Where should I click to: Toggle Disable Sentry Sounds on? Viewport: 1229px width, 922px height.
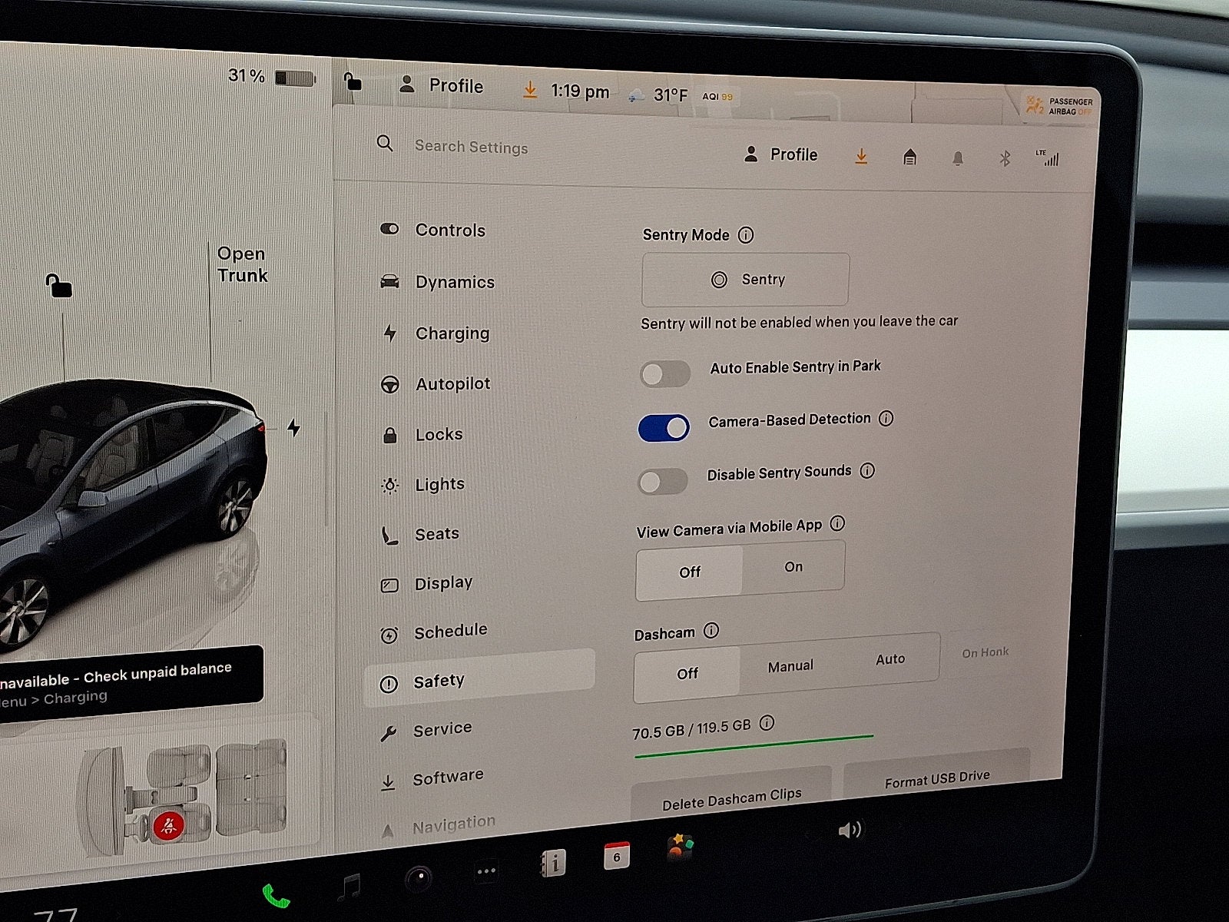[x=665, y=481]
